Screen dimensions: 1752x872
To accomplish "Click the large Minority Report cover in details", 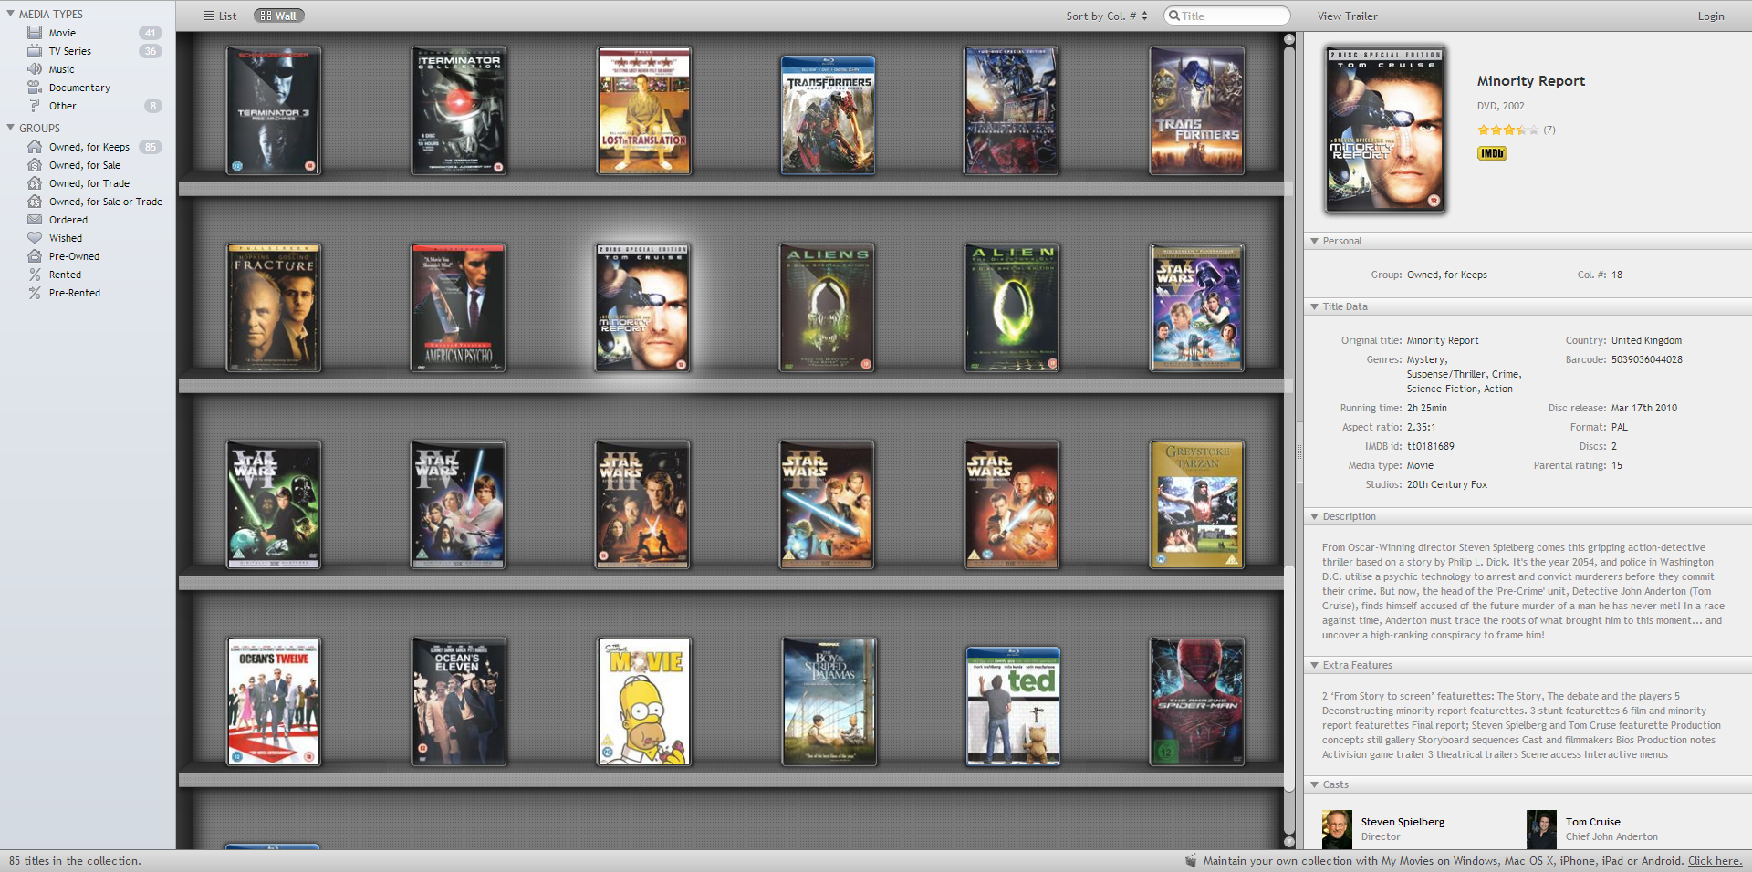I will [1385, 130].
